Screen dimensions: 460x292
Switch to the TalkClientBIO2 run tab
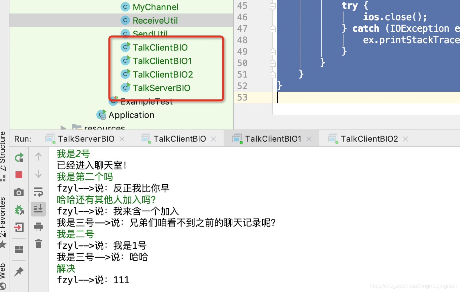(369, 139)
